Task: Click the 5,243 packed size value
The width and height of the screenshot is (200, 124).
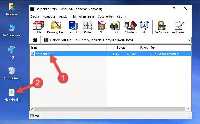Action: click(x=132, y=54)
